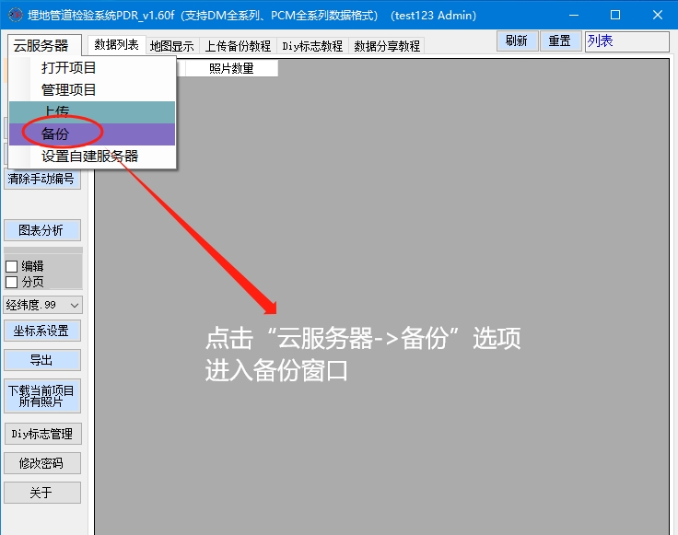
Task: Open the 上传备份教程 tab
Action: click(x=238, y=46)
